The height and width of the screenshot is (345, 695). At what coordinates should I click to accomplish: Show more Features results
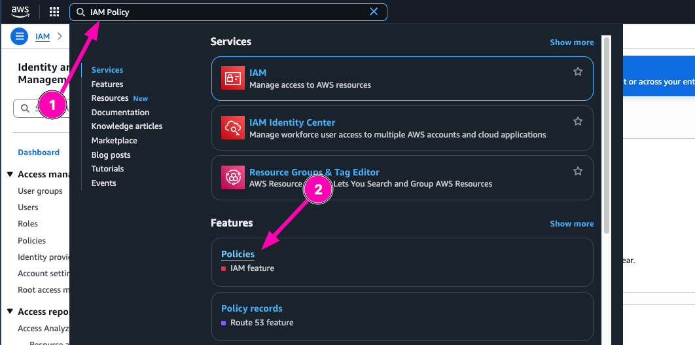coord(571,224)
